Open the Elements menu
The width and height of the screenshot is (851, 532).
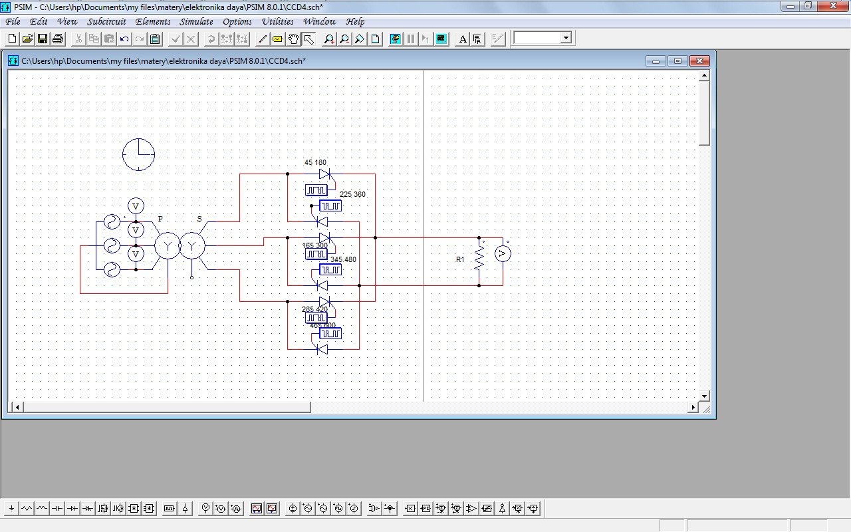[x=152, y=21]
